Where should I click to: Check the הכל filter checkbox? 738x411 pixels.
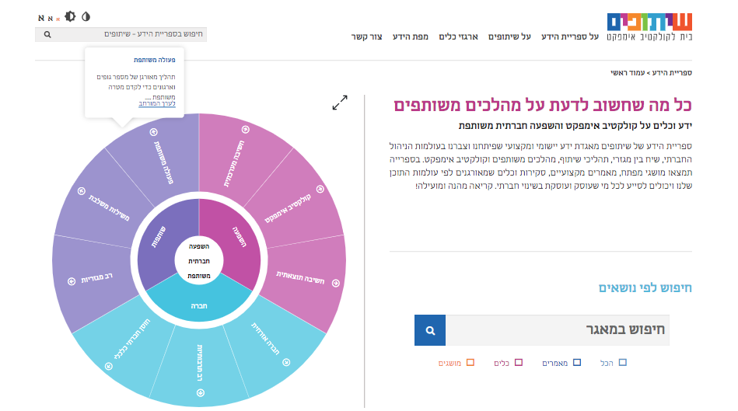(623, 362)
